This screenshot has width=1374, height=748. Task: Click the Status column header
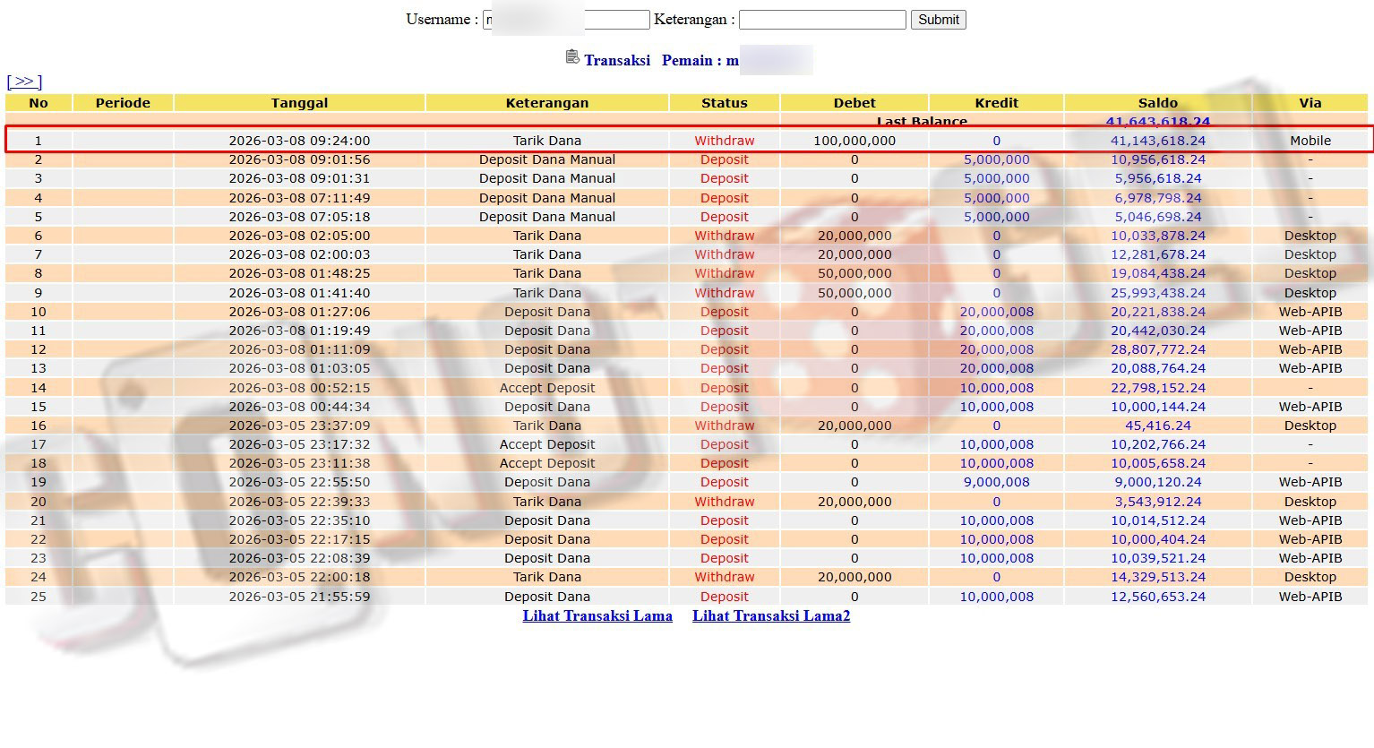click(724, 103)
